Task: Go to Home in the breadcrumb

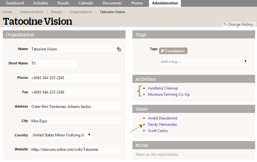Action: coord(8,12)
